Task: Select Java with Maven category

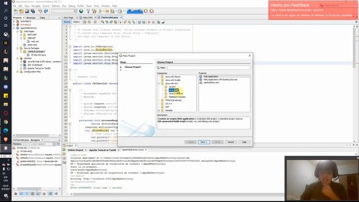Action: [173, 77]
